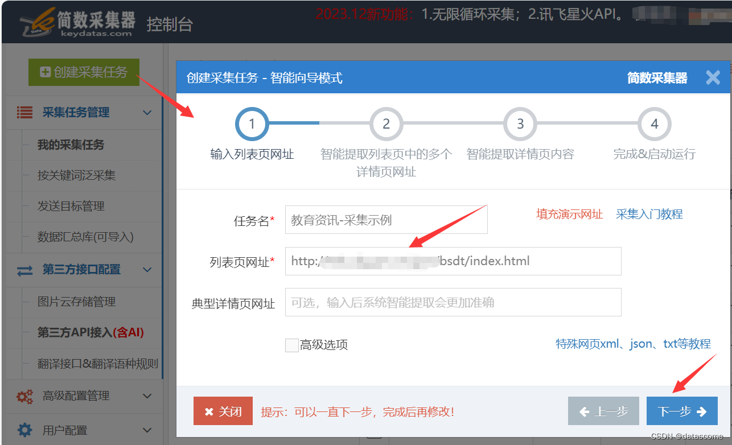Image resolution: width=732 pixels, height=445 pixels.
Task: Click the left arrow icon on 上一步 button
Action: 586,411
